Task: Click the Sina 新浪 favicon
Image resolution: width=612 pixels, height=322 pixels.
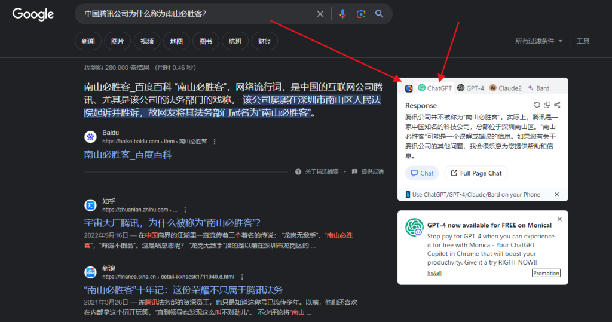Action: pyautogui.click(x=91, y=272)
